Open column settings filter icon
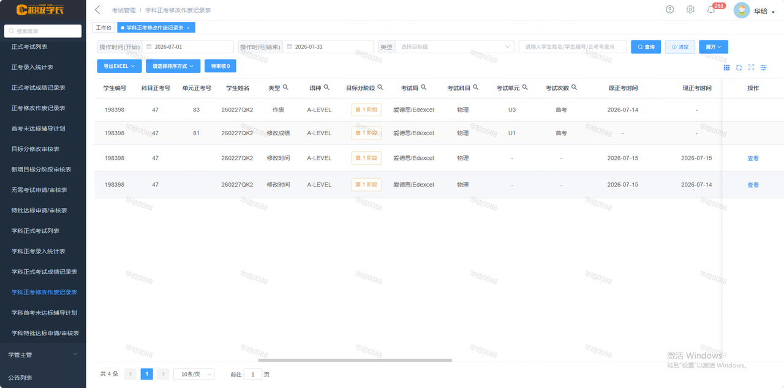 (x=764, y=67)
